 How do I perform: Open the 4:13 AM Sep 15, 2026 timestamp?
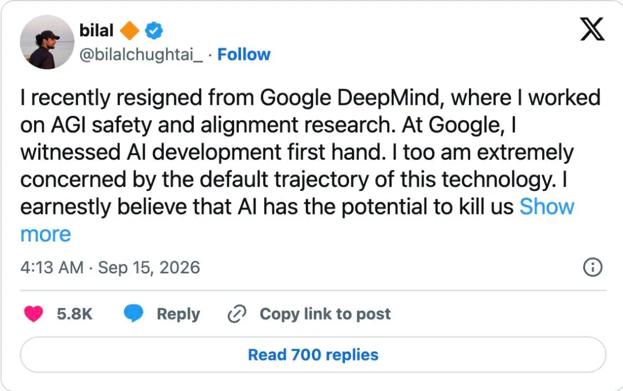(x=110, y=268)
